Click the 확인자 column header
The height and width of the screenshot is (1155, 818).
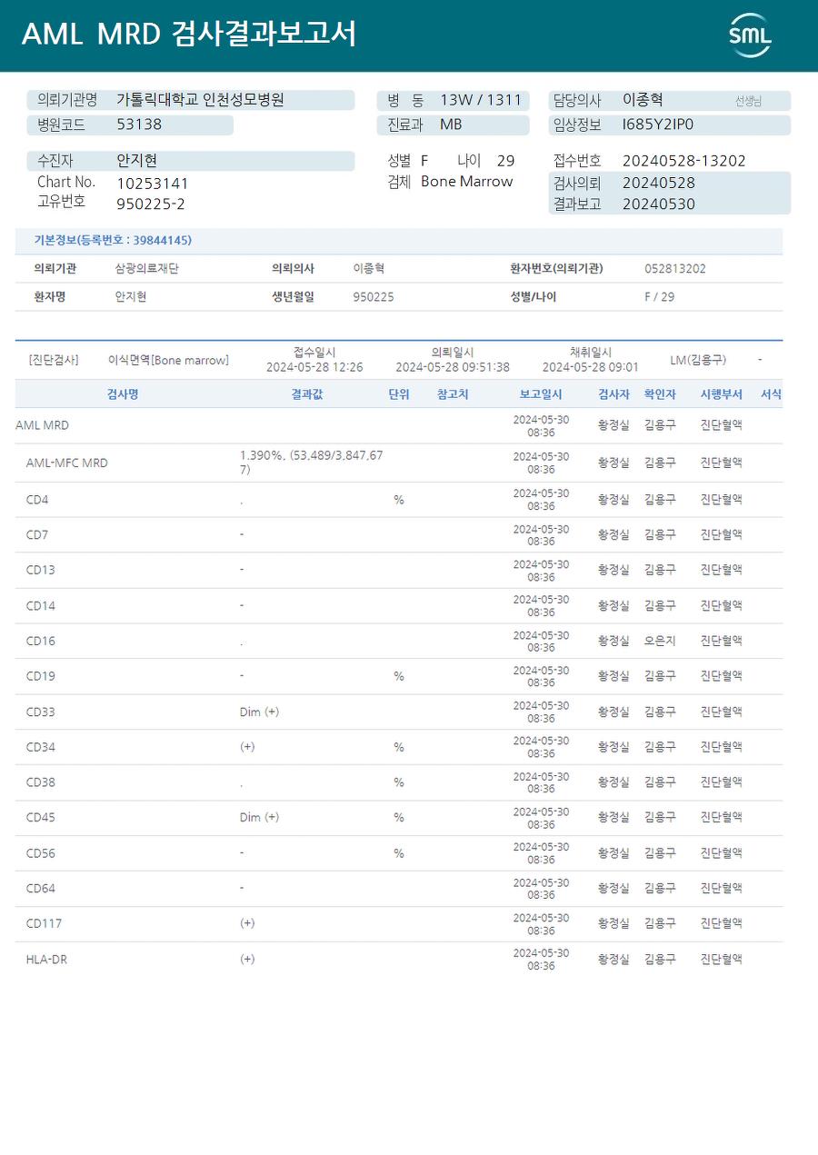pyautogui.click(x=660, y=394)
